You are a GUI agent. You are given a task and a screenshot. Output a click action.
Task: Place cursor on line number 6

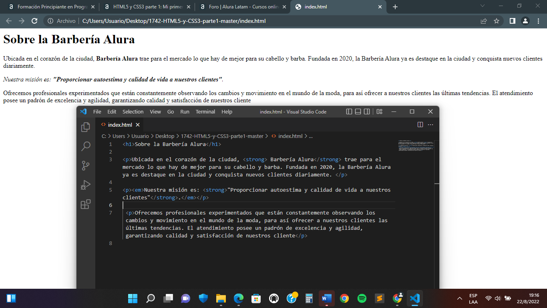click(111, 205)
